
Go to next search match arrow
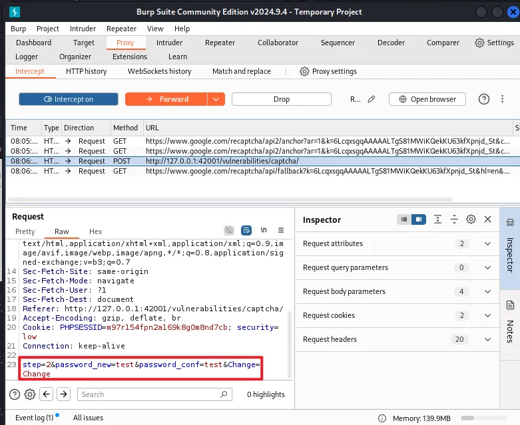point(63,394)
